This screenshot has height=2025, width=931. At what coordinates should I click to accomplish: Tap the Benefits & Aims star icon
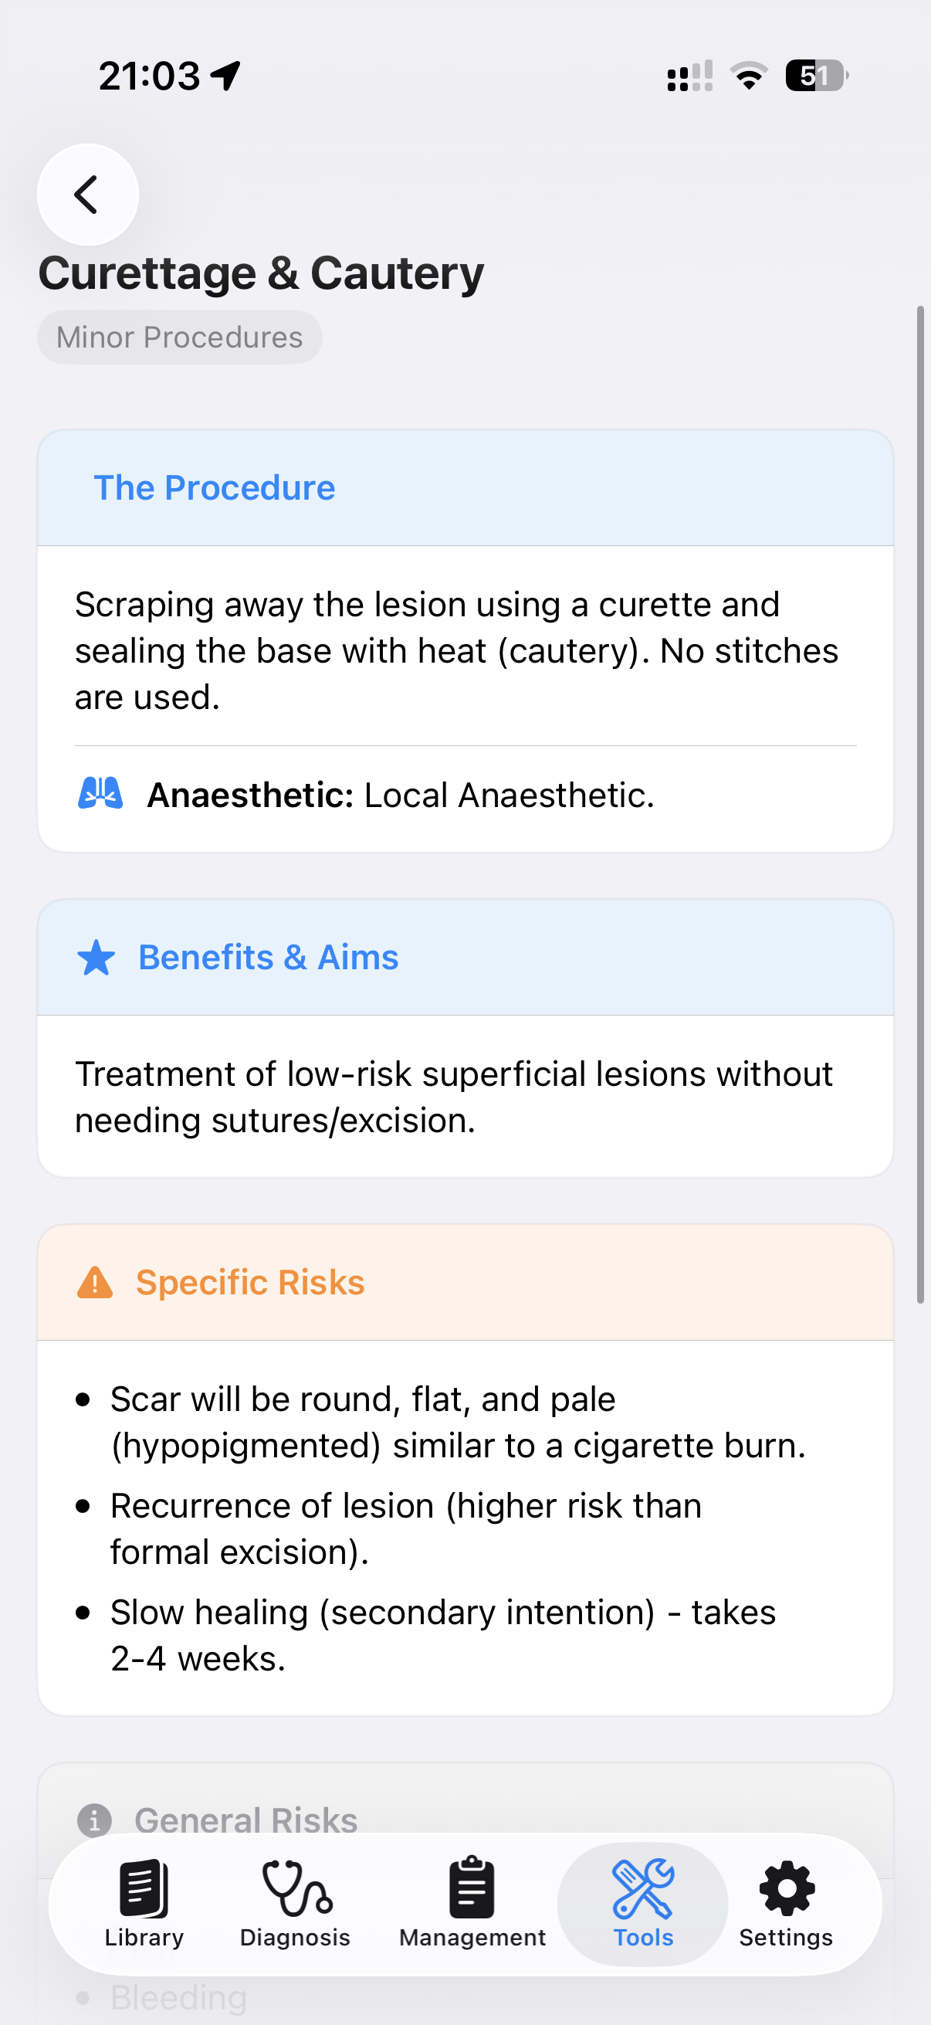[96, 958]
